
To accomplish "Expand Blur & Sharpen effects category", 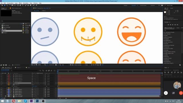I will [164, 37].
